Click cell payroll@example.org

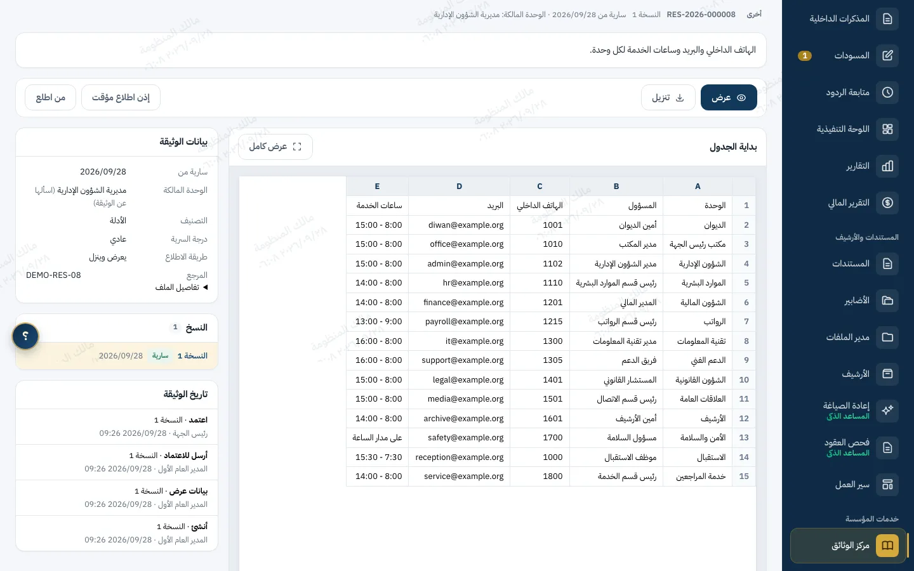click(460, 322)
